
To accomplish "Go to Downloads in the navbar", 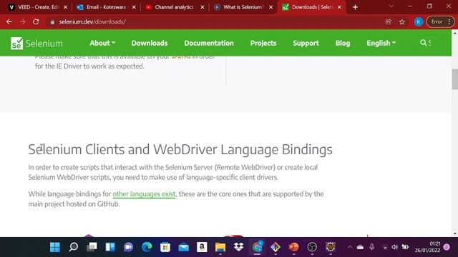I will coord(150,43).
